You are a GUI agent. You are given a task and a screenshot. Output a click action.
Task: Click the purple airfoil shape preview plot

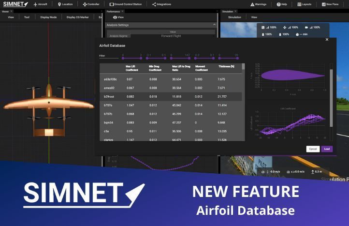coord(292,75)
